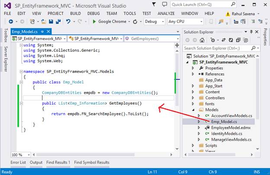Screen dimensions: 270x175
Task: Open the FILE menu
Action: [x=7, y=13]
